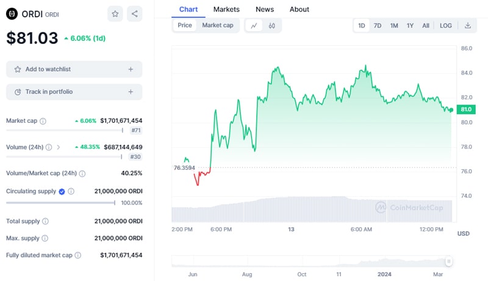Screen dimensions: 488x281
Task: Click the USD currency label
Action: [x=463, y=233]
